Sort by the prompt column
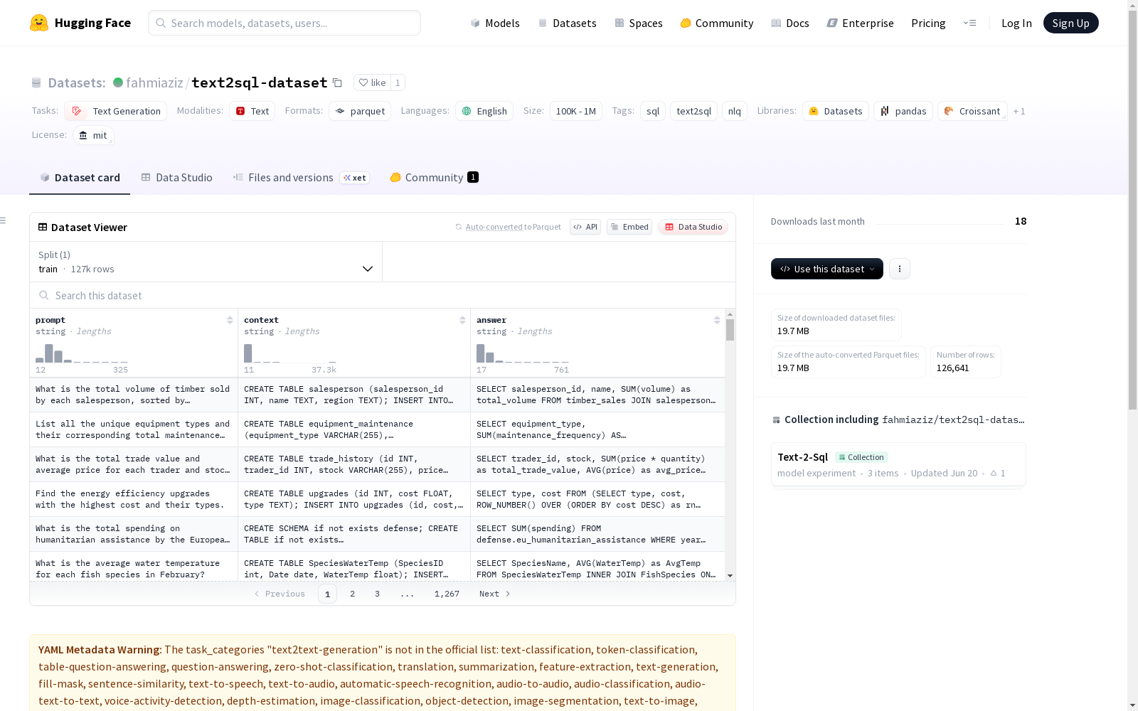Viewport: 1138px width, 711px height. pyautogui.click(x=230, y=320)
